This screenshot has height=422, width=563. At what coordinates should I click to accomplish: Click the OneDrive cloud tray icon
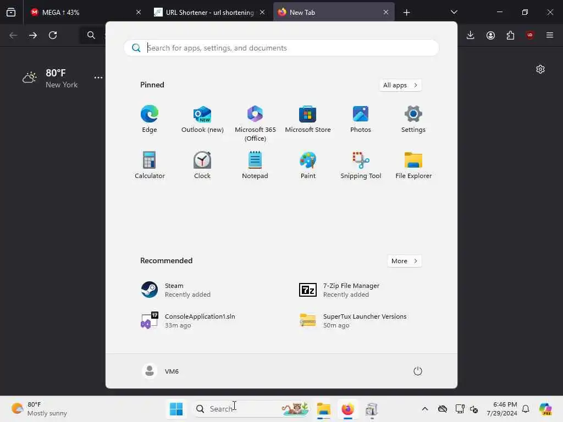coord(443,409)
